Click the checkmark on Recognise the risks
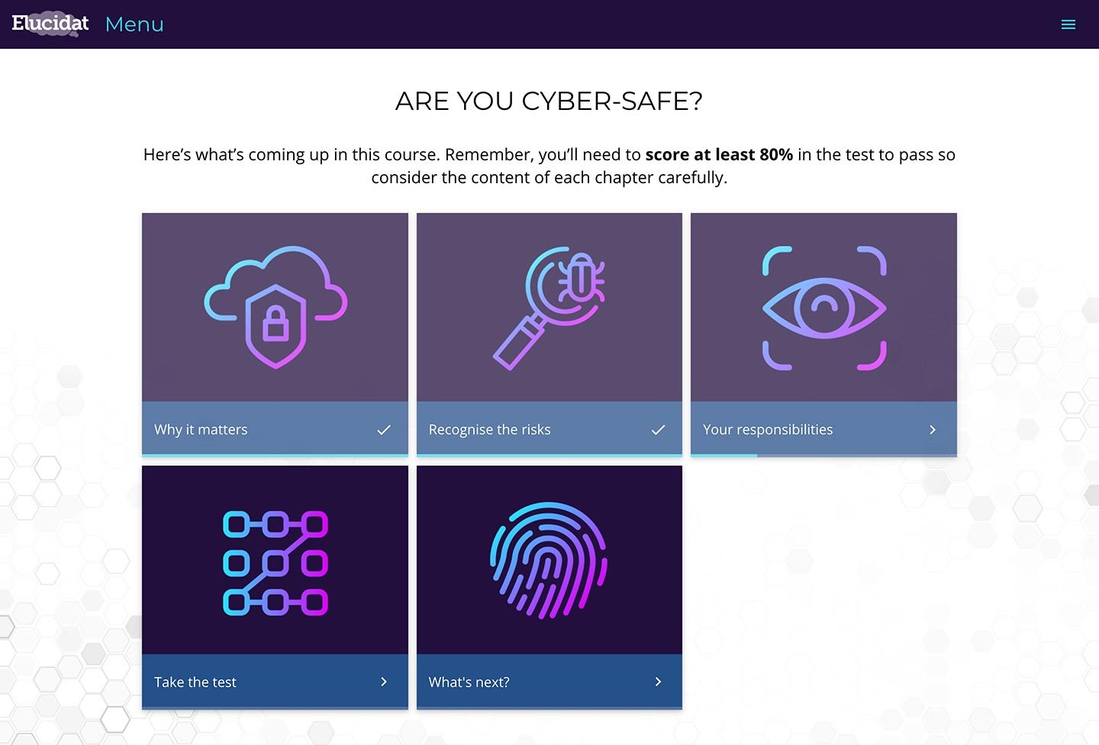Image resolution: width=1099 pixels, height=745 pixels. tap(658, 430)
